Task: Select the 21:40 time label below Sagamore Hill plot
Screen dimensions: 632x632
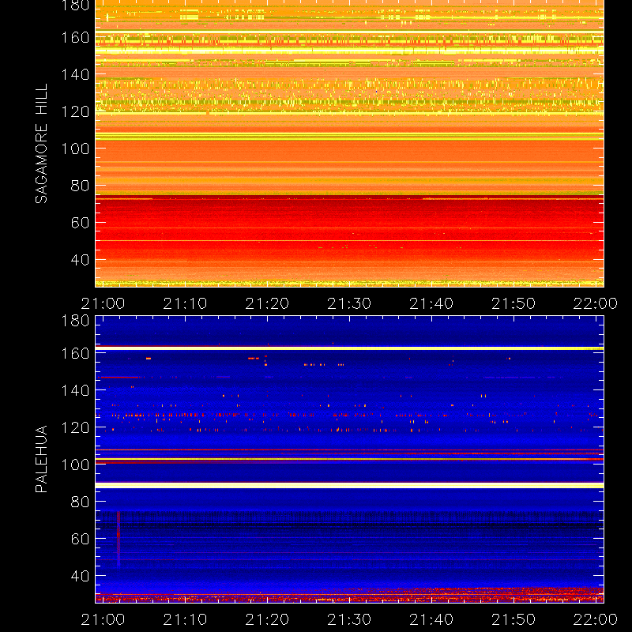Action: click(x=431, y=303)
